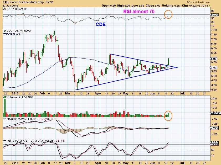Click the Volume 4,186,501 legend
Image resolution: width=221 pixels, height=165 pixels.
pos(20,97)
